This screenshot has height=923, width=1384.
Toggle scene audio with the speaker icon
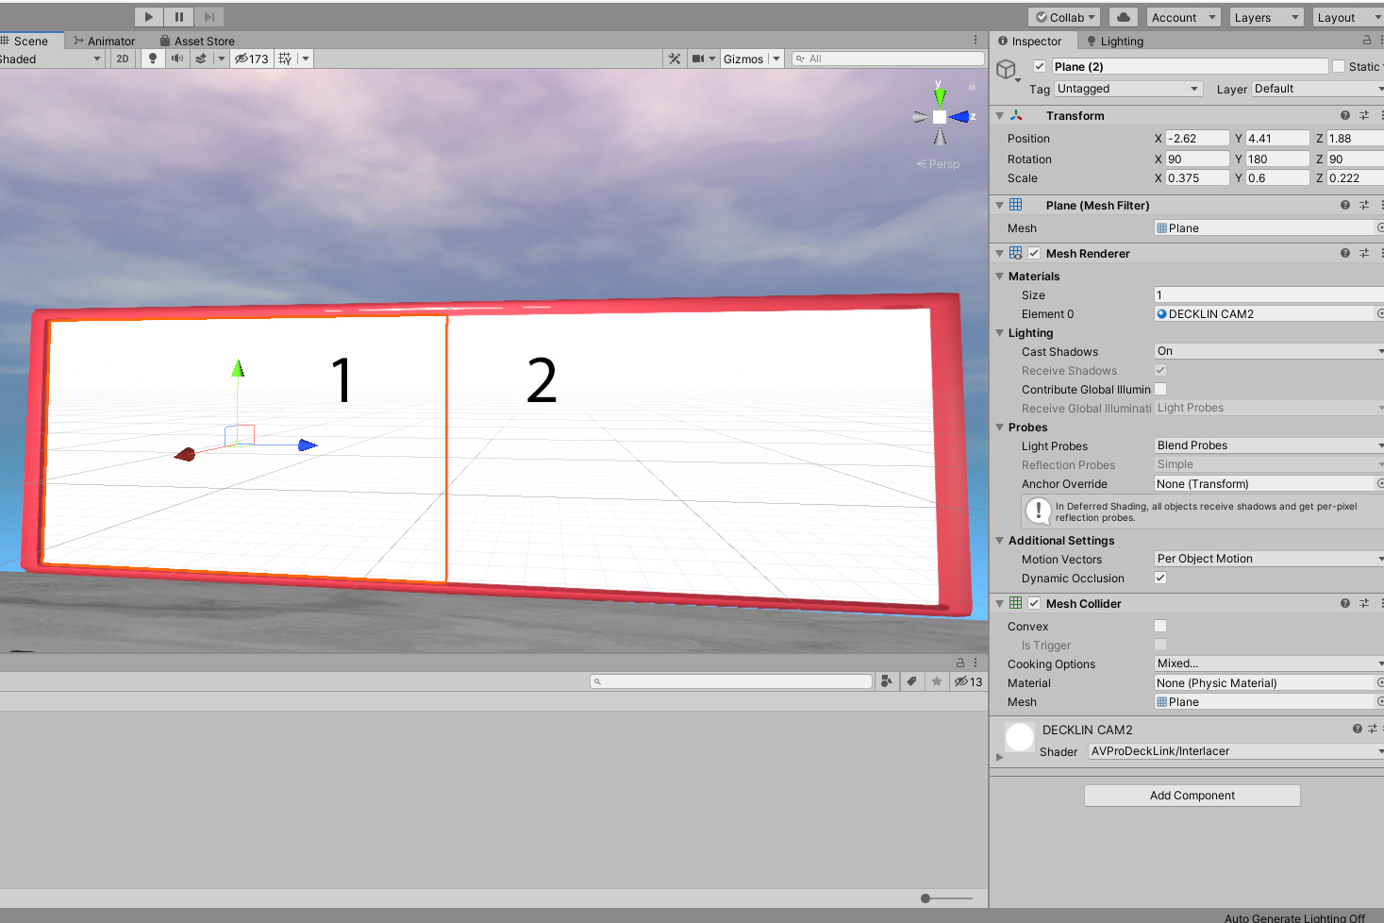(176, 59)
